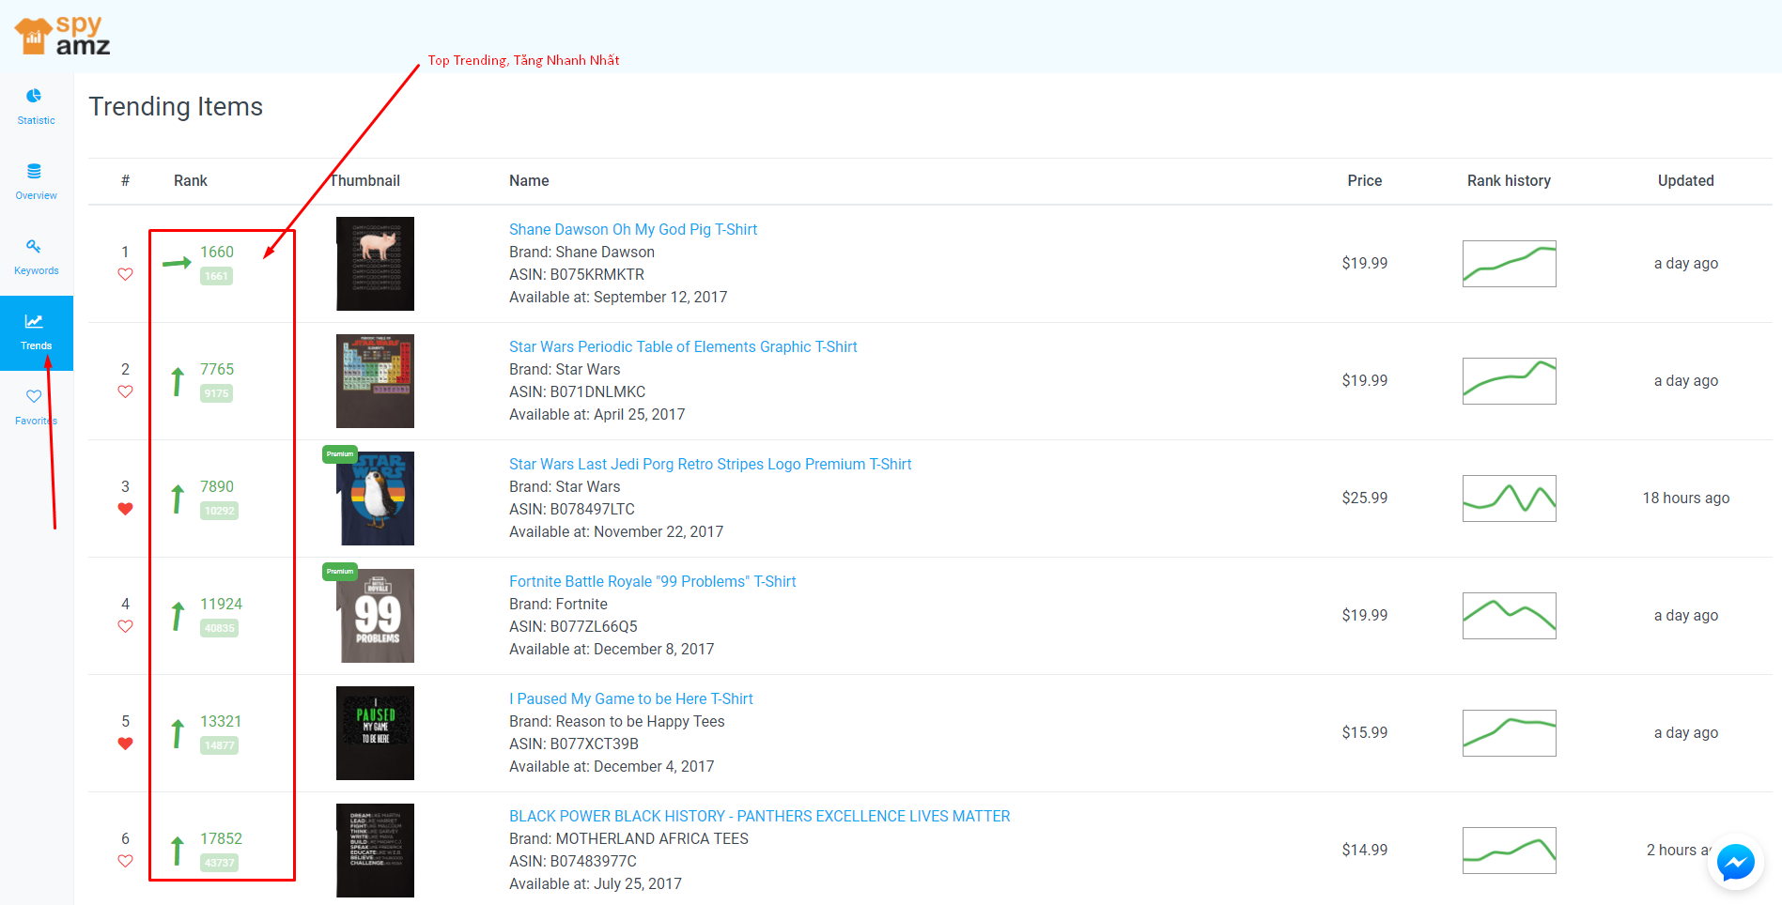The height and width of the screenshot is (905, 1782).
Task: Click rank value 13321
Action: tap(221, 721)
